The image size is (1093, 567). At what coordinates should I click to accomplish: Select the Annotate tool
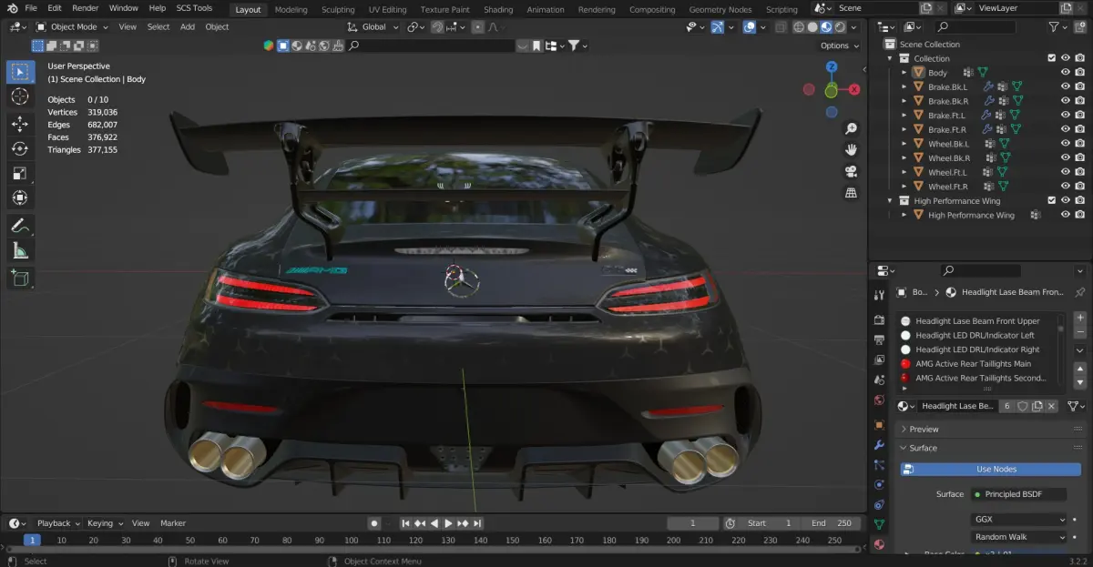pyautogui.click(x=20, y=225)
